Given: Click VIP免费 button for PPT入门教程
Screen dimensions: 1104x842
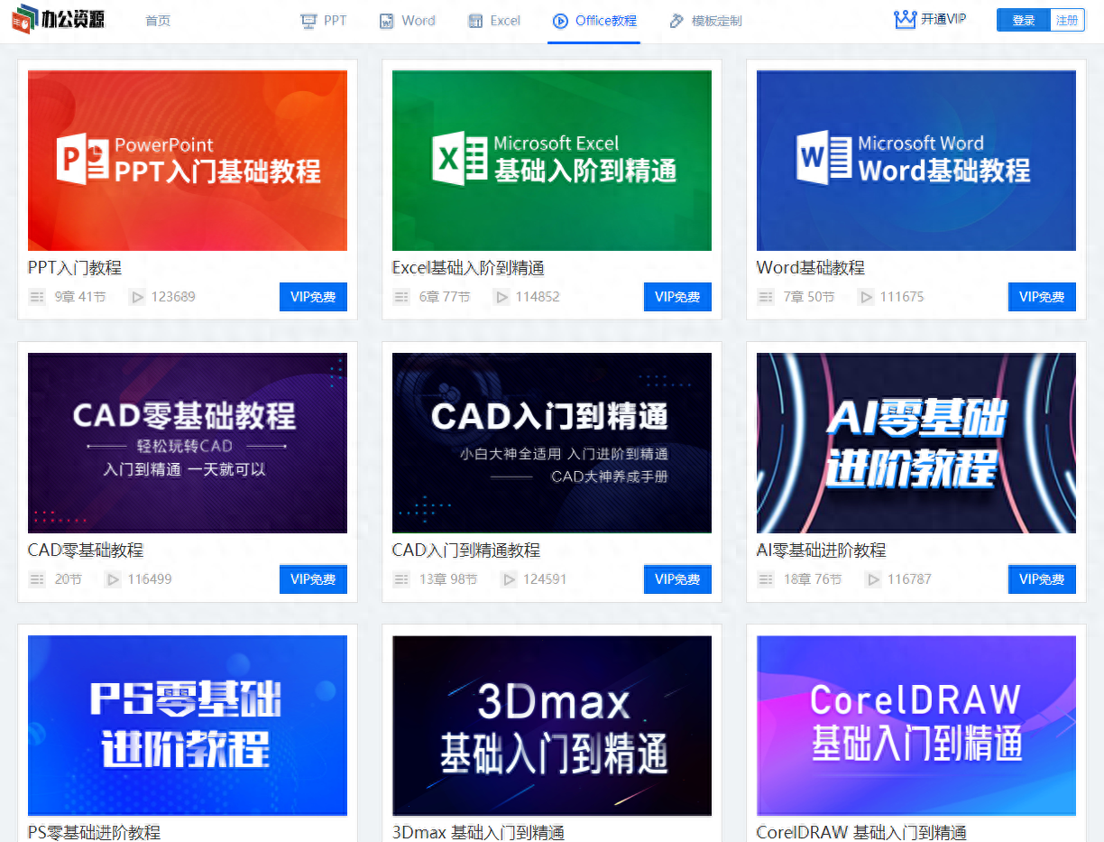Looking at the screenshot, I should [x=313, y=297].
